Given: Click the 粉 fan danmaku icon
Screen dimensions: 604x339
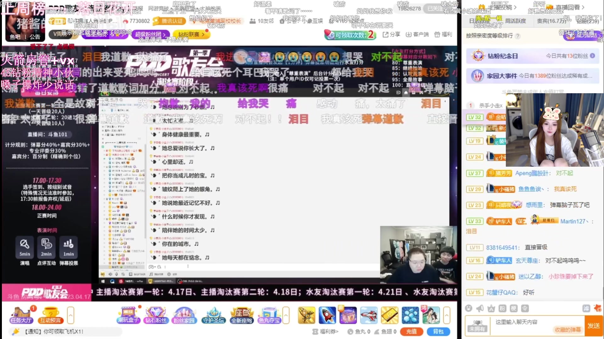Looking at the screenshot, I should (502, 308).
